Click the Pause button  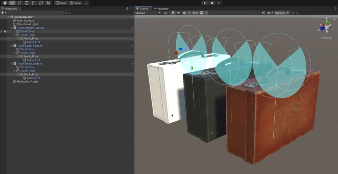click(x=212, y=3)
